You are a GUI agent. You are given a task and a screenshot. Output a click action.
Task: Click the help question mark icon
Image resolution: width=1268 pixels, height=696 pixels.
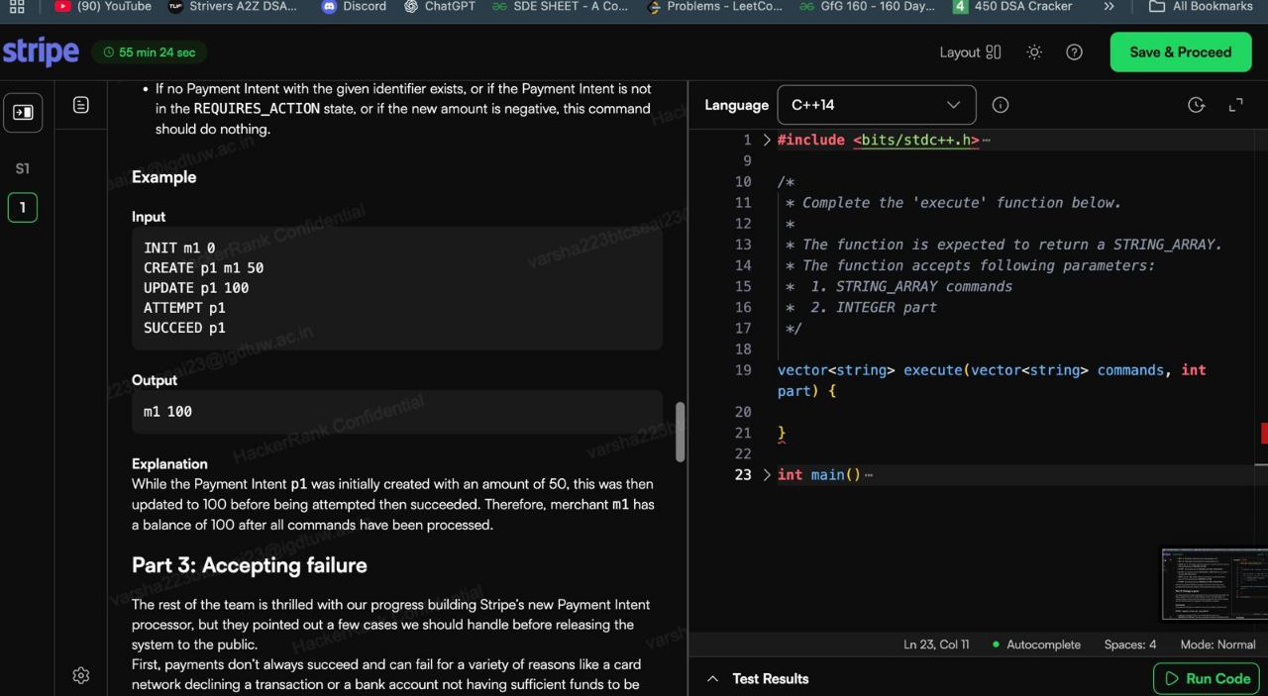click(x=1074, y=52)
